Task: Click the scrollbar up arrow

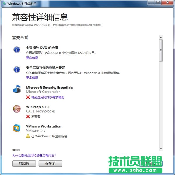Action: (161, 37)
